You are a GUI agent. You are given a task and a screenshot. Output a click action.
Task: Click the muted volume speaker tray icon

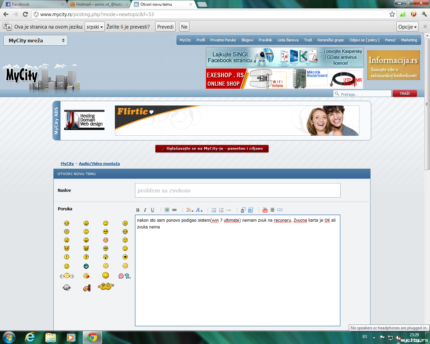[x=398, y=337]
